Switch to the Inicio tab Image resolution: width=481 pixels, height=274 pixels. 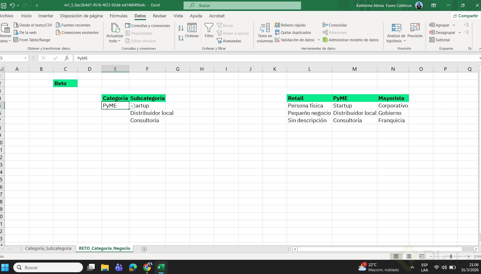pyautogui.click(x=26, y=16)
